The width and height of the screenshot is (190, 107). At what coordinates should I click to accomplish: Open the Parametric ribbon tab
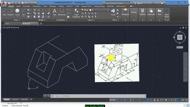(37, 6)
